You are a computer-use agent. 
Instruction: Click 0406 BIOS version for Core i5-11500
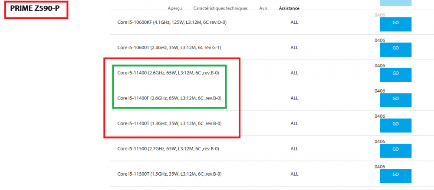click(379, 142)
